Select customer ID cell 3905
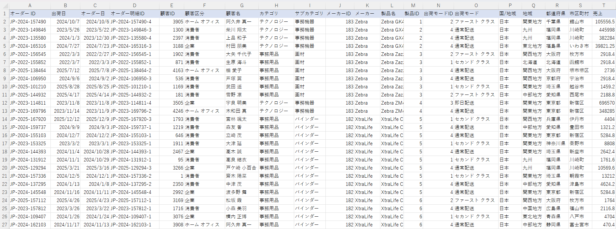The image size is (616, 229). [171, 21]
